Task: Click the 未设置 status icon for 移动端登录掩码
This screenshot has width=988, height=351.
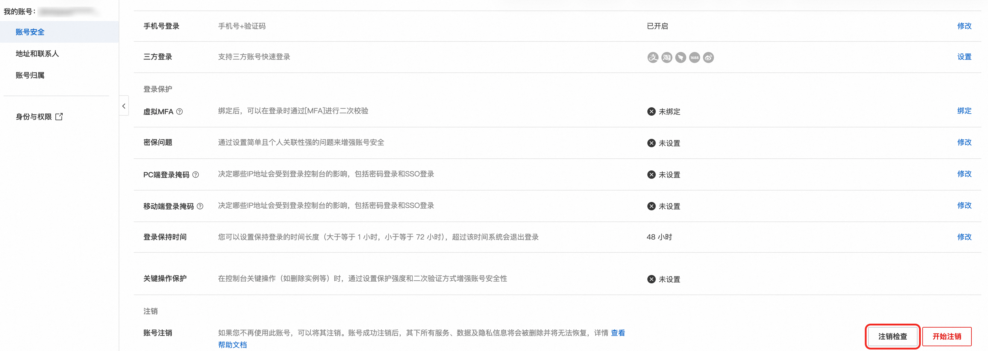Action: tap(651, 206)
